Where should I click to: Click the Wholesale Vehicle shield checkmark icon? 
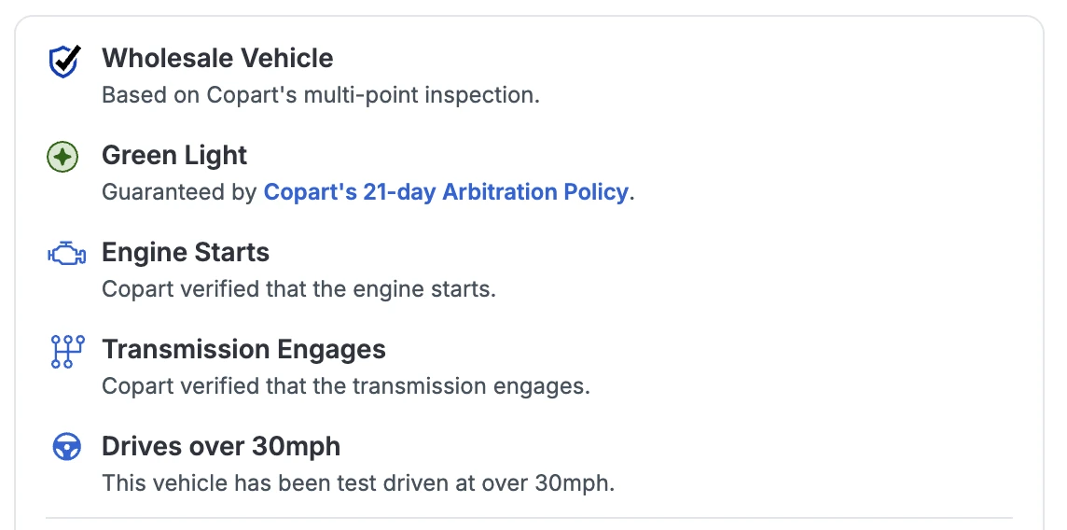[x=63, y=62]
